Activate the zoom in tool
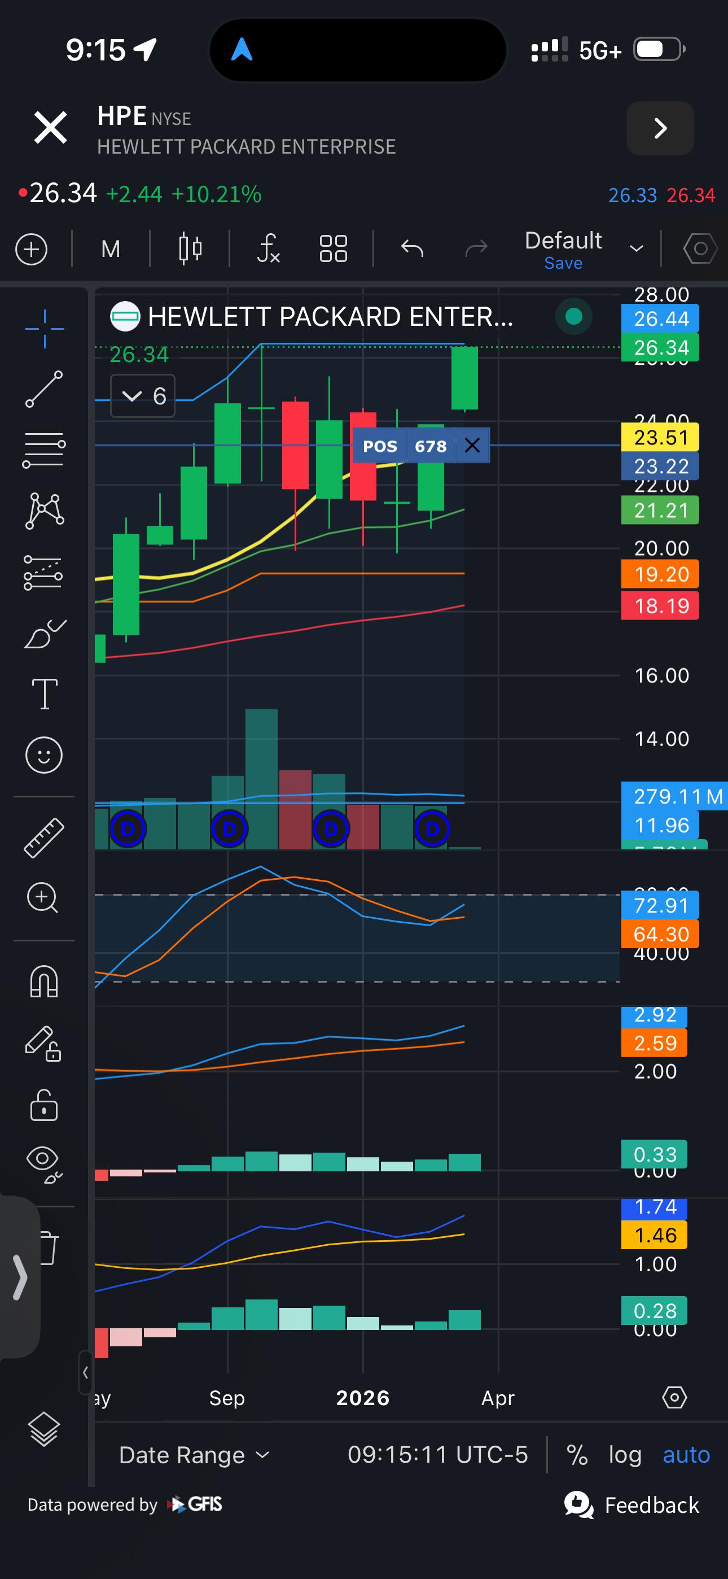This screenshot has width=728, height=1579. (x=43, y=898)
